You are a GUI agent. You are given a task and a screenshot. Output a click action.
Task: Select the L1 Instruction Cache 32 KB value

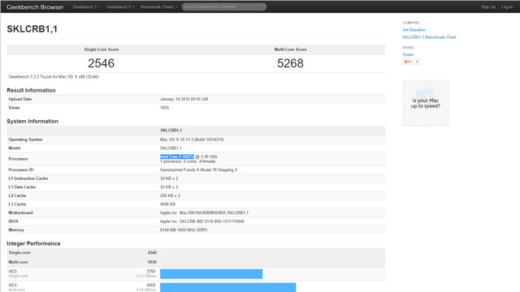click(x=169, y=178)
